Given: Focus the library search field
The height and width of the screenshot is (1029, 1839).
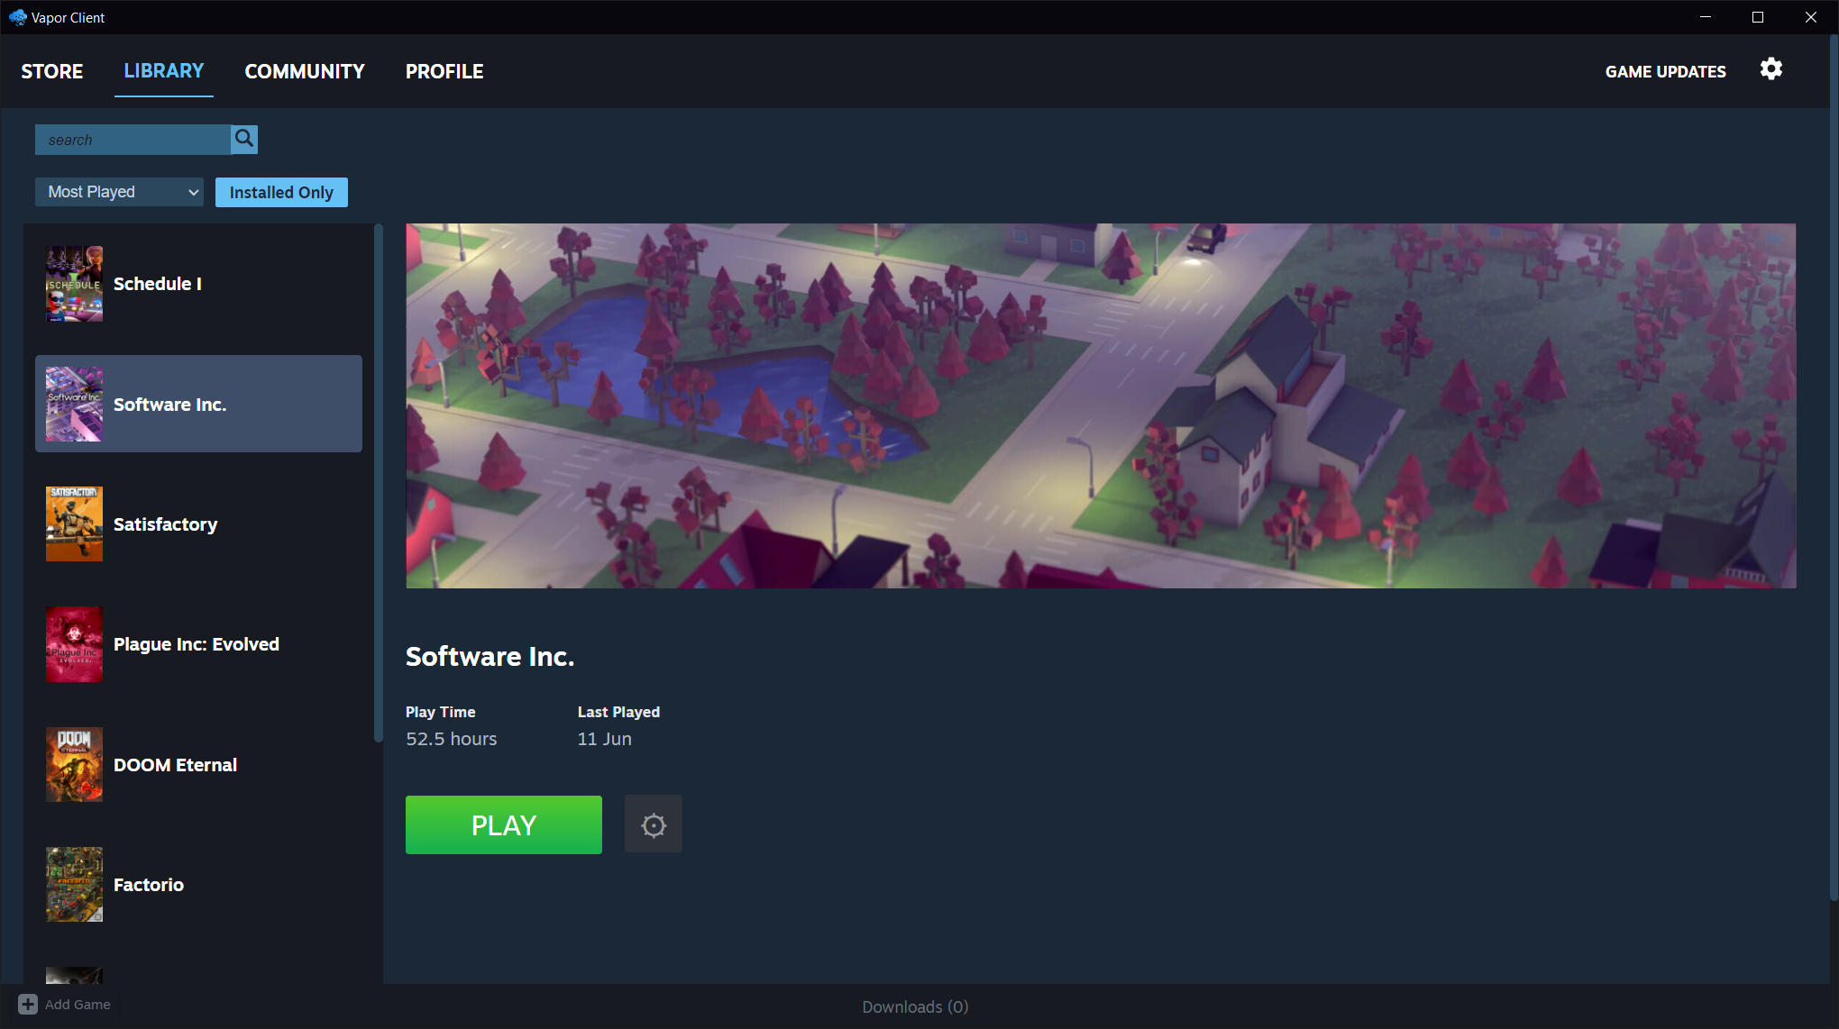Looking at the screenshot, I should 133,140.
